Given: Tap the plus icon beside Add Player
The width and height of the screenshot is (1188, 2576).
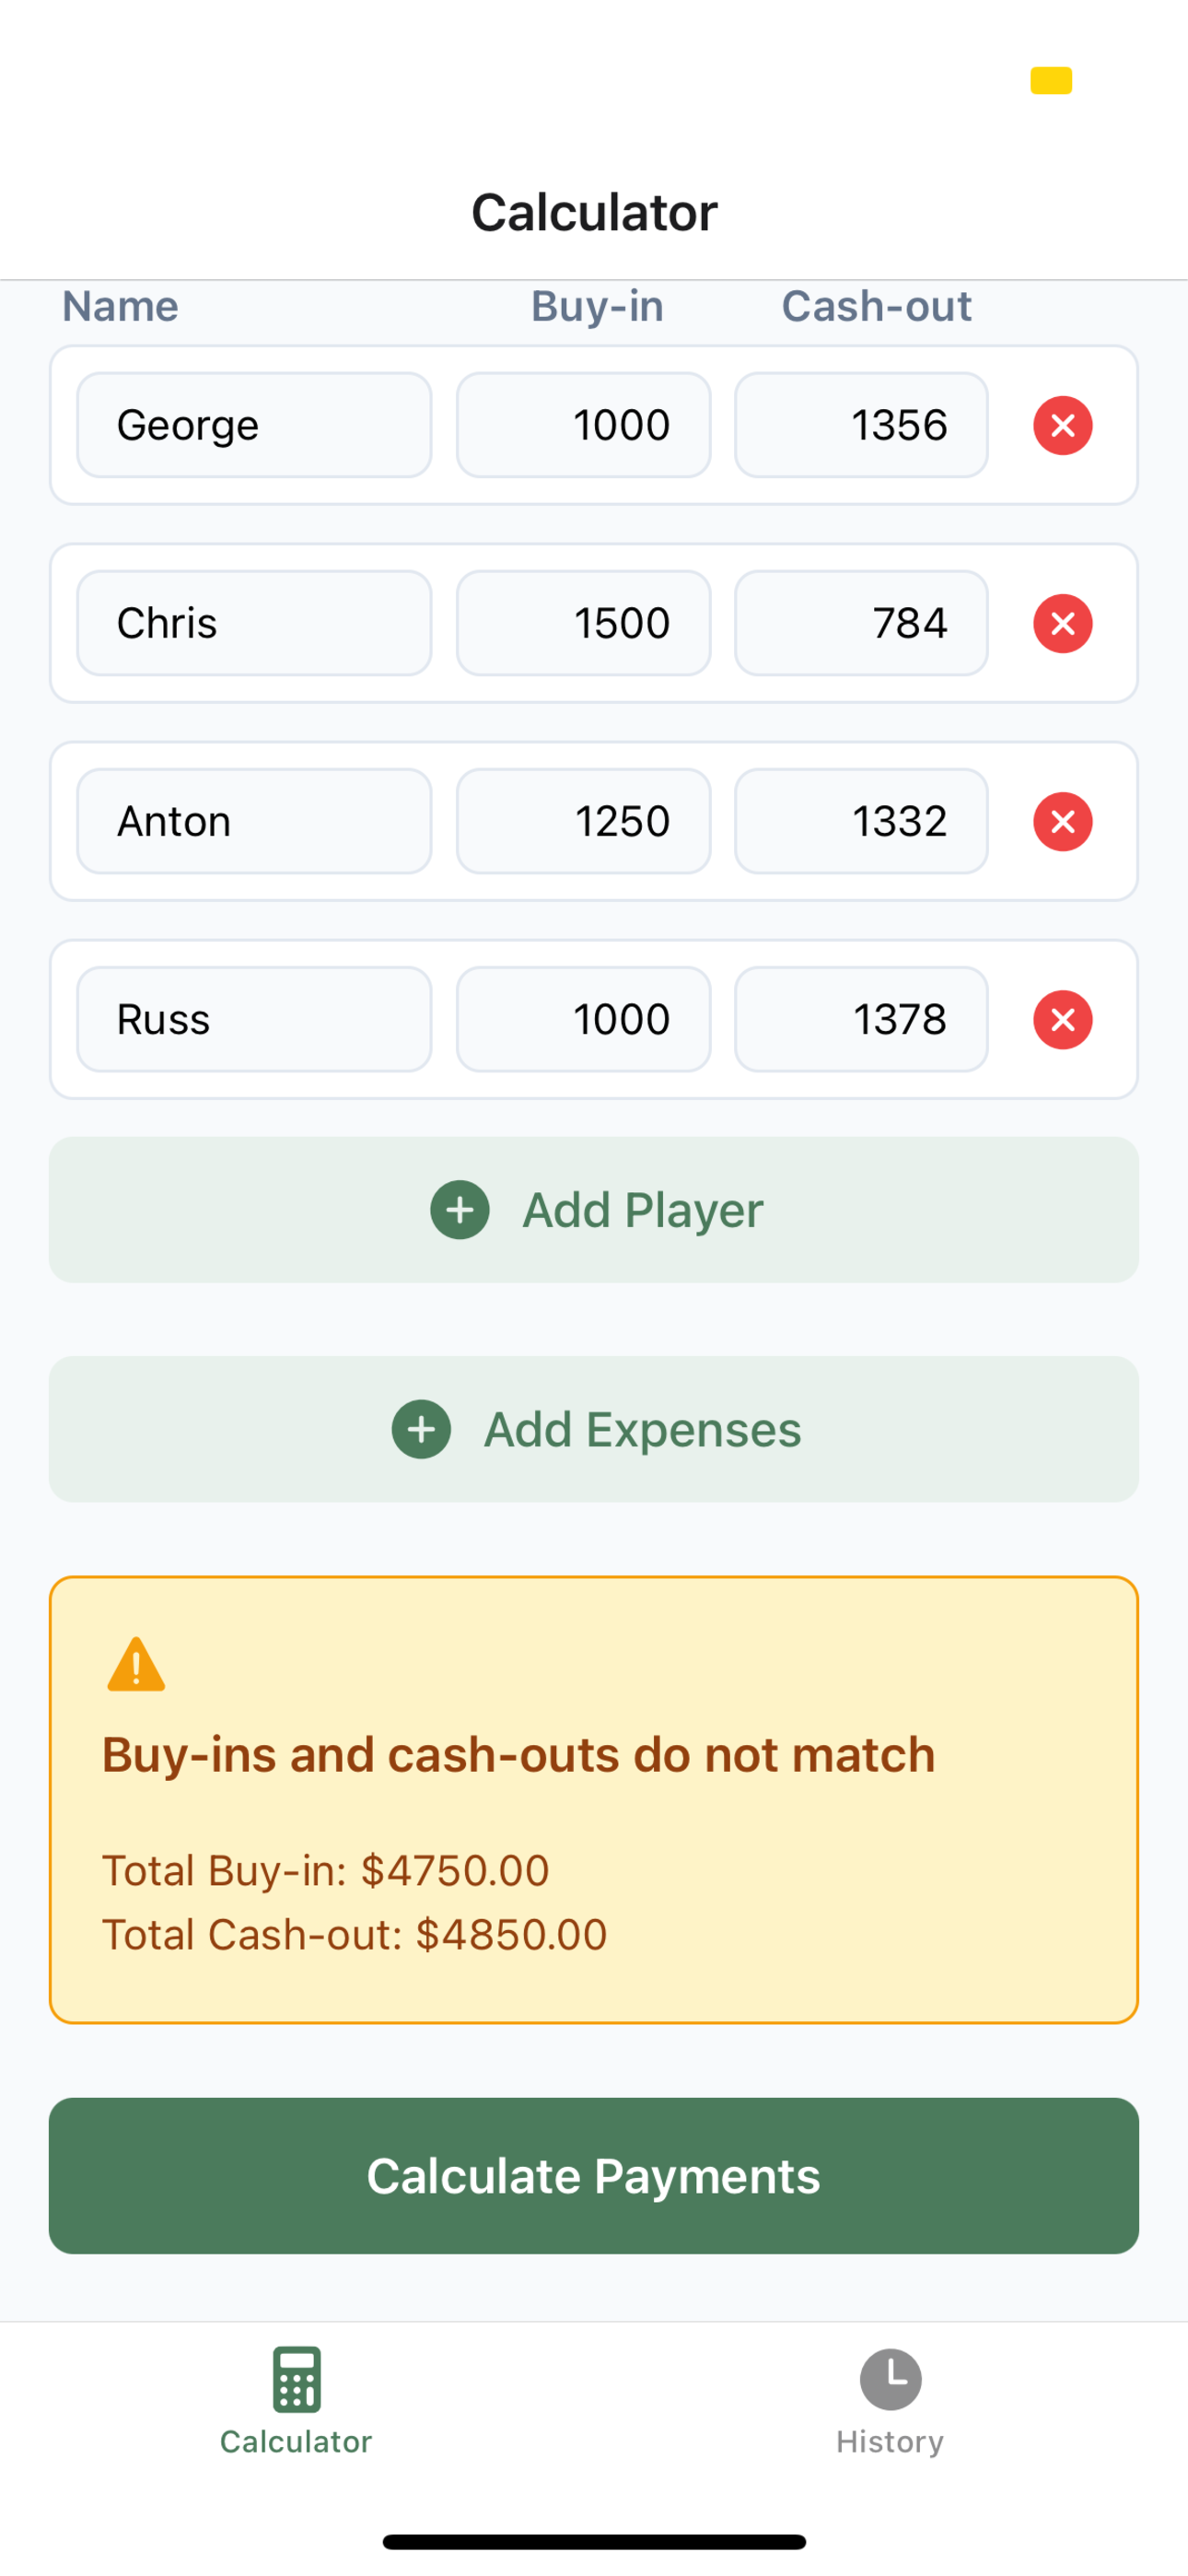Looking at the screenshot, I should pyautogui.click(x=460, y=1210).
